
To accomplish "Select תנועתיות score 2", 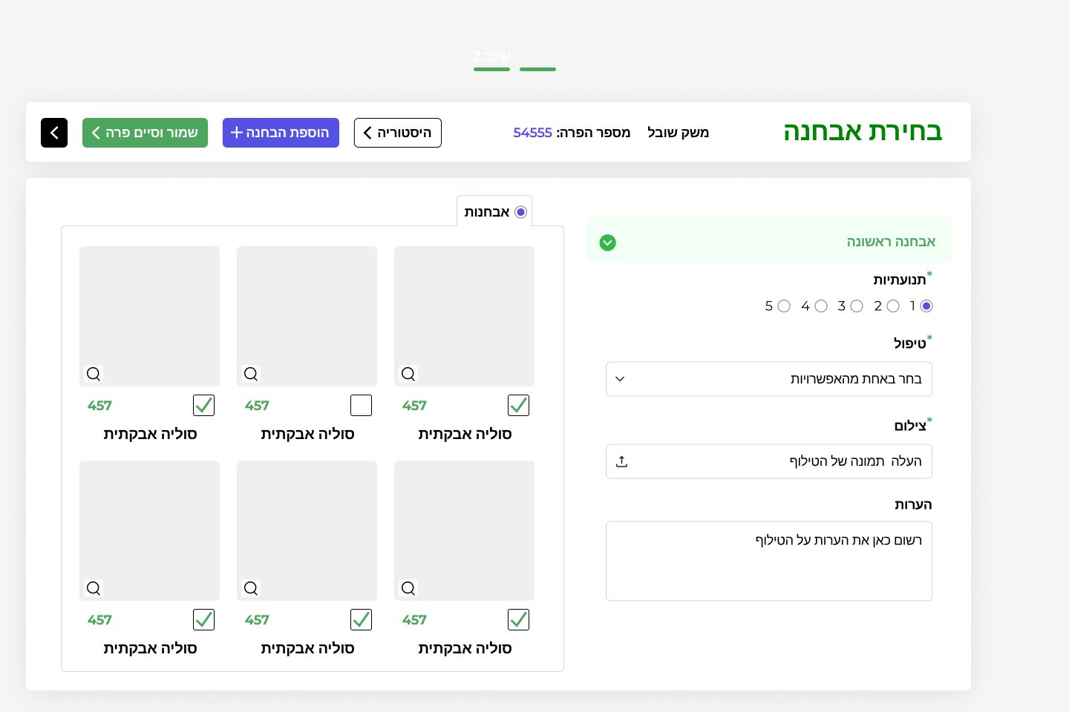I will tap(893, 306).
